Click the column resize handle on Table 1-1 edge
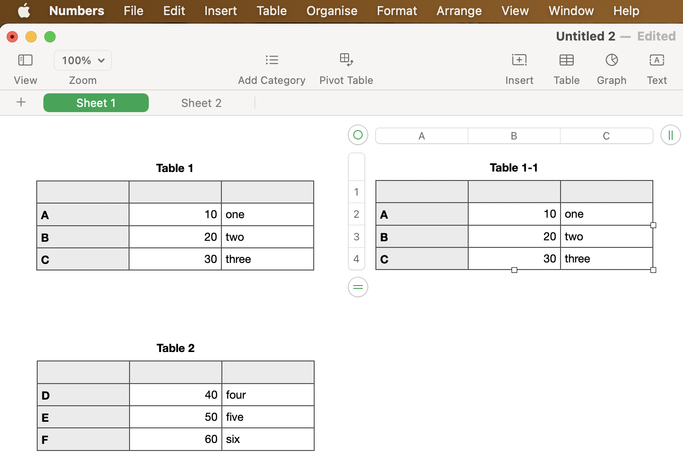The image size is (683, 475). (x=653, y=225)
